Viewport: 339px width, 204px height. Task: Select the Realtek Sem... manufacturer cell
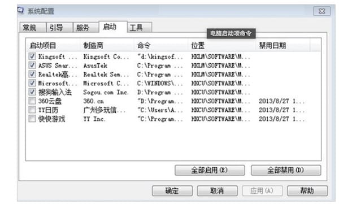click(x=106, y=75)
